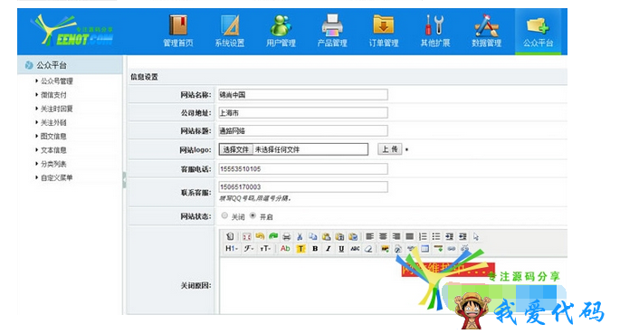Click the 客服电话 phone input field
The image size is (620, 334).
click(x=303, y=168)
